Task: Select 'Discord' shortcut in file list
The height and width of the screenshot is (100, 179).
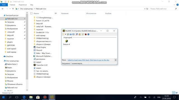Action: (x=39, y=50)
